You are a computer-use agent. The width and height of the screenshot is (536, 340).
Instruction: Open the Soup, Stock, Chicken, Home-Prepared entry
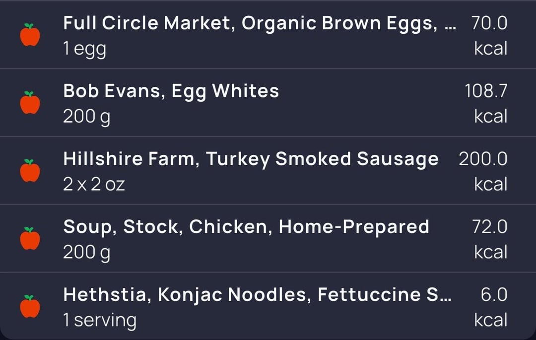(x=268, y=239)
